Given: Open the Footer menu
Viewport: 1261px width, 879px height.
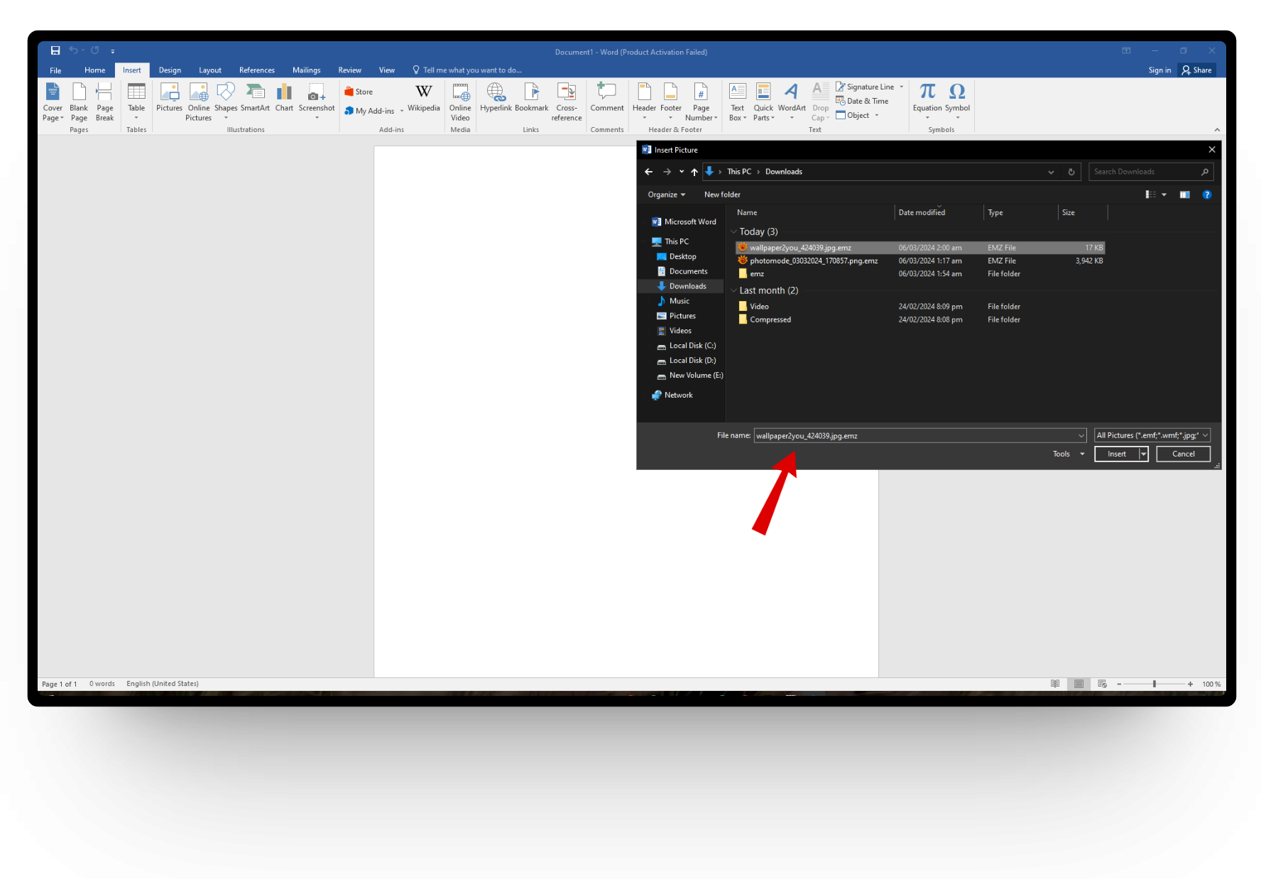Looking at the screenshot, I should [671, 102].
